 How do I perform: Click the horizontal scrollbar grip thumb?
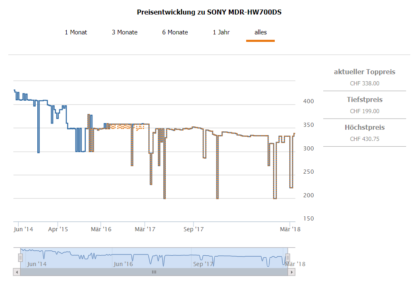pos(154,272)
